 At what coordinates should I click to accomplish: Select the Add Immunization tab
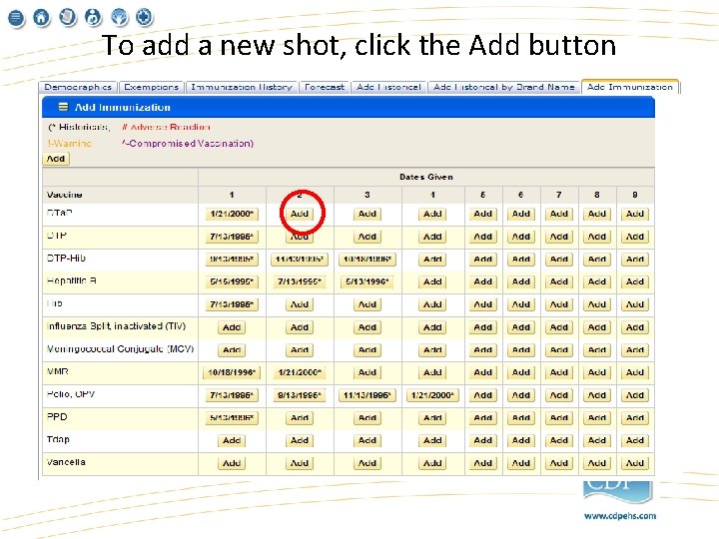(x=630, y=87)
